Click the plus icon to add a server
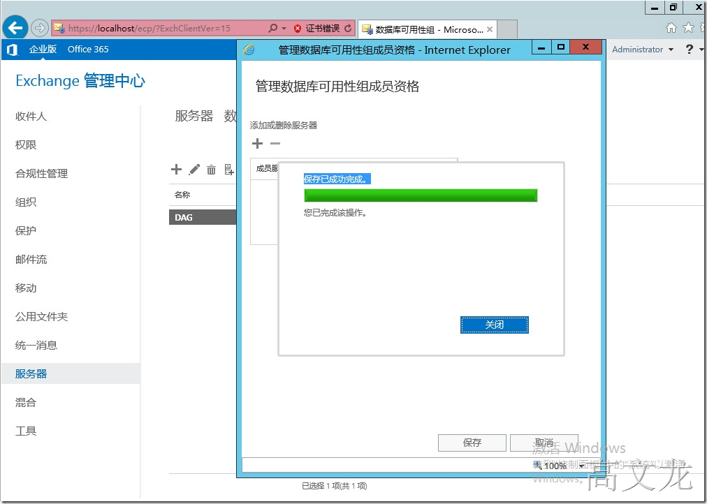 click(258, 144)
